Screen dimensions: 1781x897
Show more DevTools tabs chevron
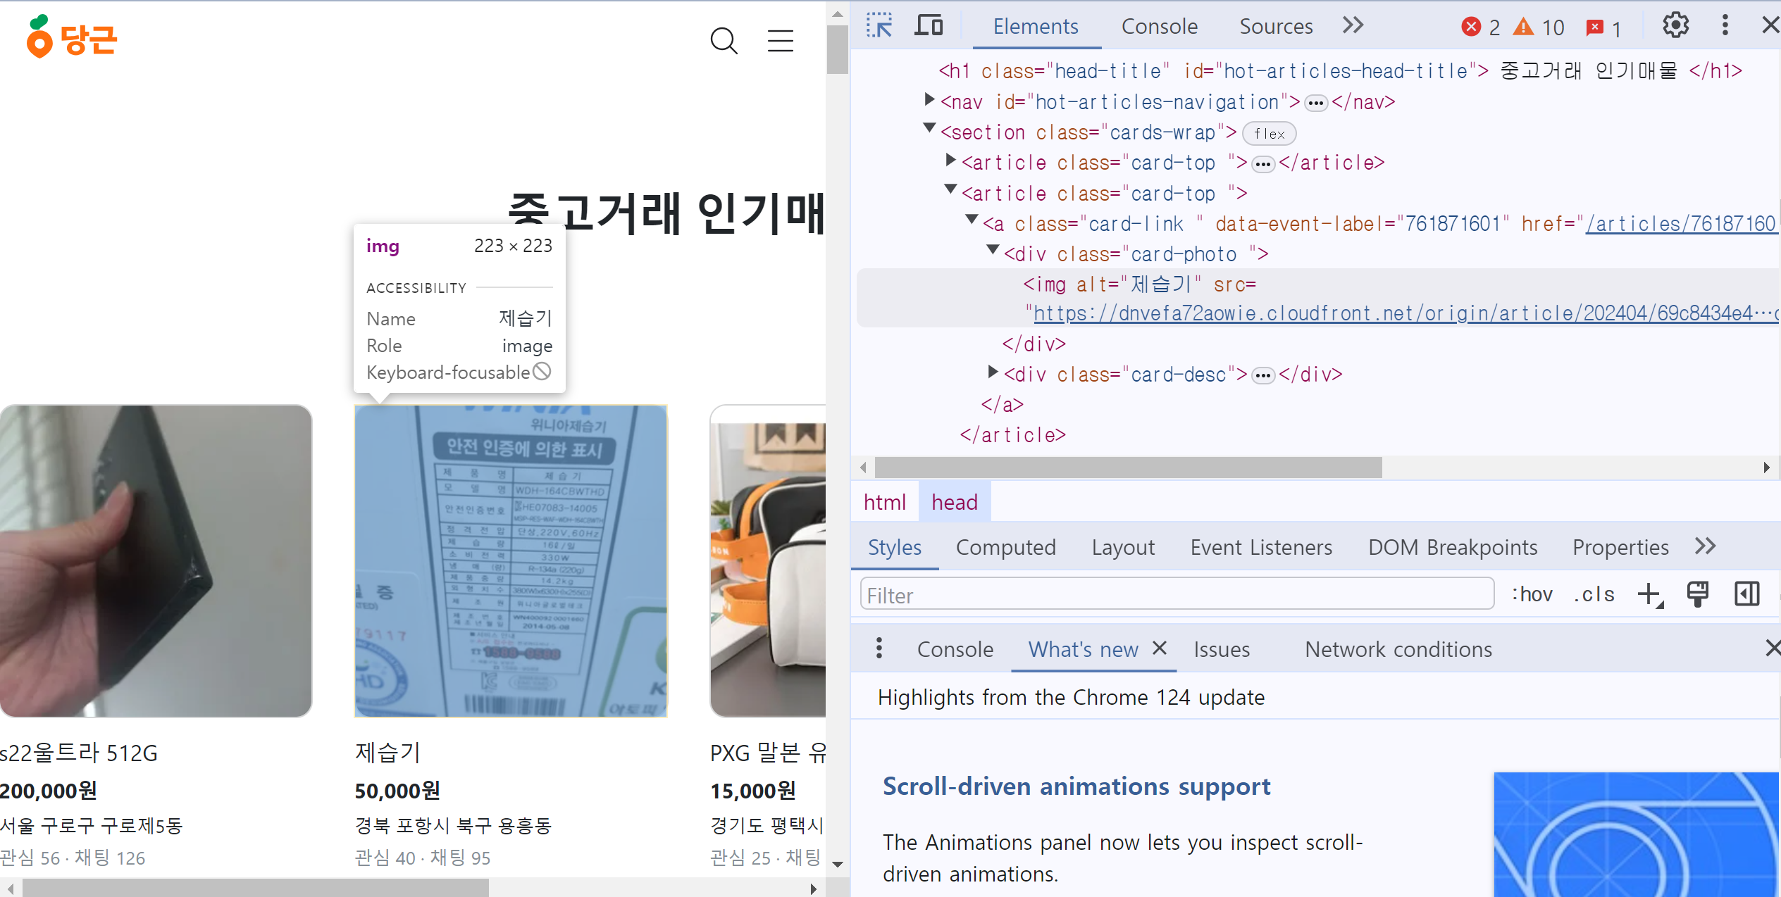point(1353,26)
